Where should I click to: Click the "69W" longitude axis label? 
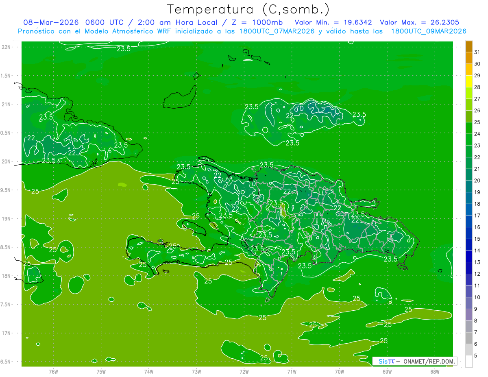(387, 371)
